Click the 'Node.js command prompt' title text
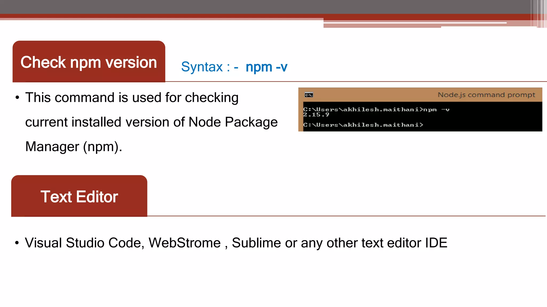547x307 pixels. click(x=486, y=95)
